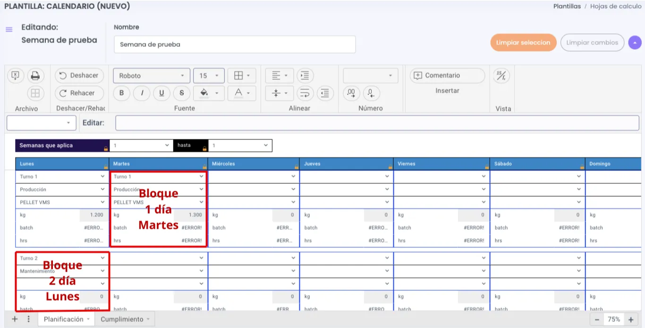Click the increase indent icon

306,76
